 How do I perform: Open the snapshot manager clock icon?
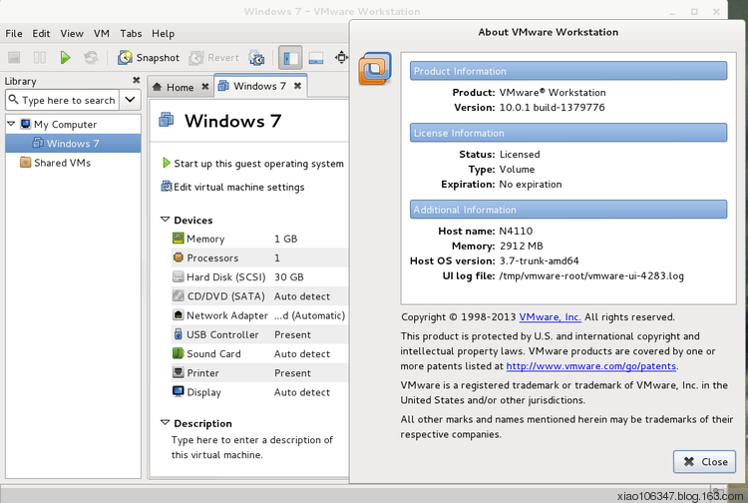tap(257, 58)
